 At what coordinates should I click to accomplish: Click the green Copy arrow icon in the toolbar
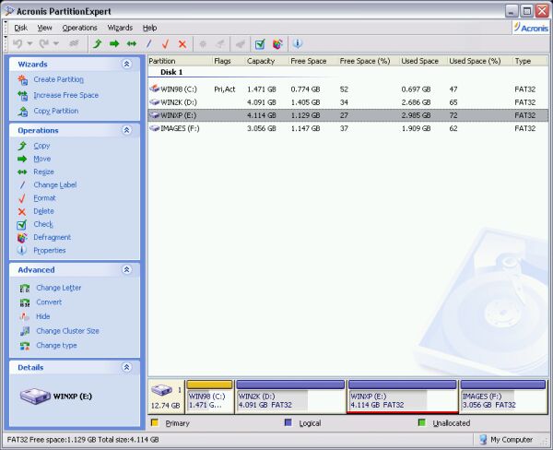click(97, 43)
